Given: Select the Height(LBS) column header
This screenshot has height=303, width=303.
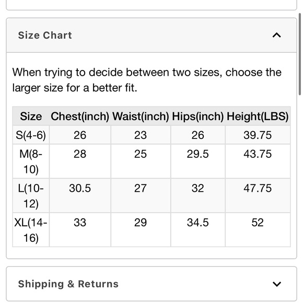Looking at the screenshot, I should [258, 116].
